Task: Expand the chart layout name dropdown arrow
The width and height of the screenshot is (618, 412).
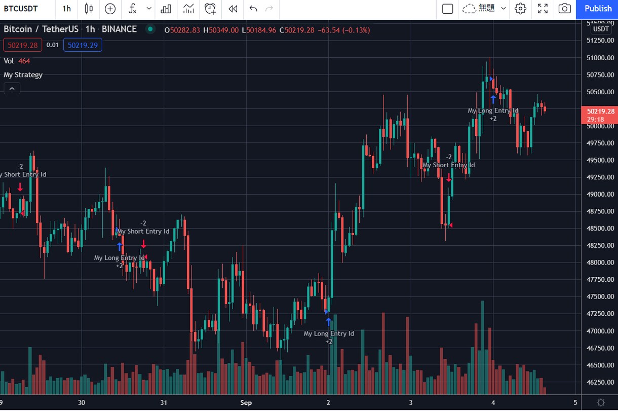Action: tap(503, 9)
